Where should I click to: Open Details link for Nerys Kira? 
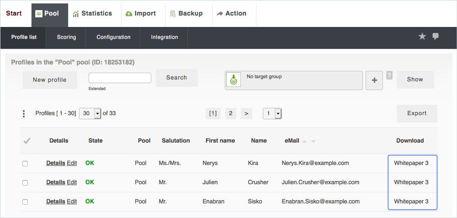click(x=55, y=163)
